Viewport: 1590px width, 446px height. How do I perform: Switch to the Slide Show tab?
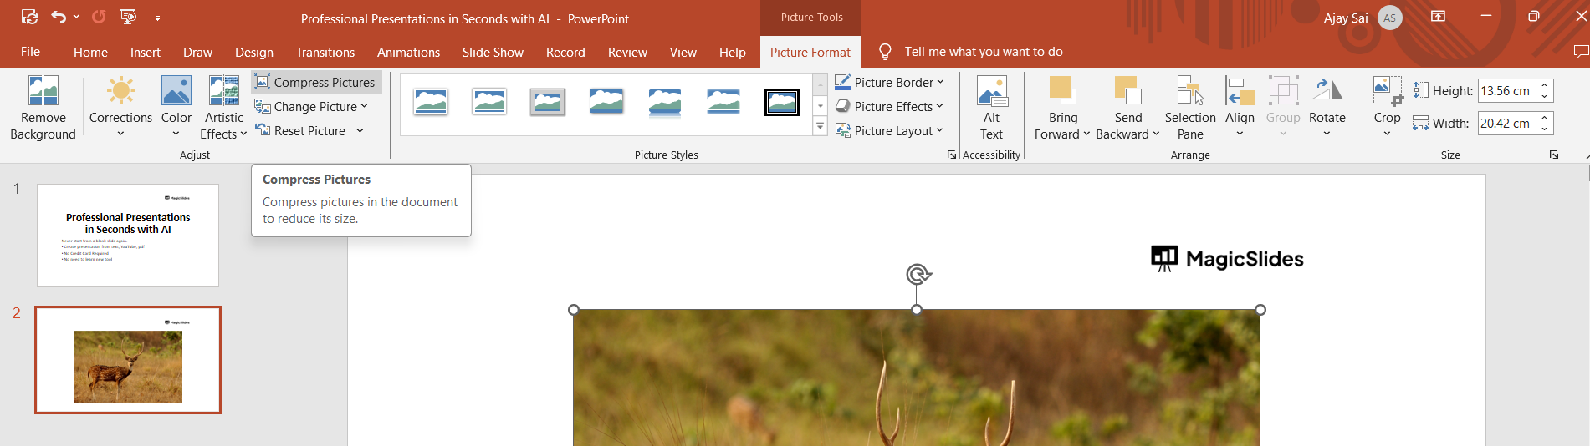pos(493,52)
